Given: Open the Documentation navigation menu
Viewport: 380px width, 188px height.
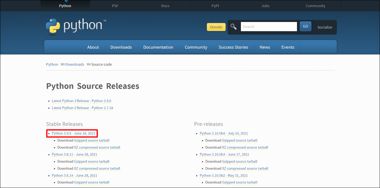Looking at the screenshot, I should pos(158,47).
